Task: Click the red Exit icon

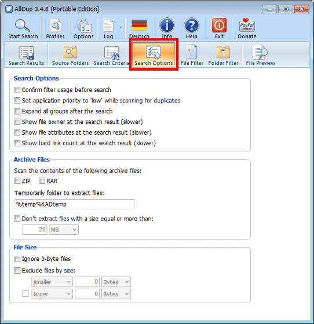Action: click(219, 25)
